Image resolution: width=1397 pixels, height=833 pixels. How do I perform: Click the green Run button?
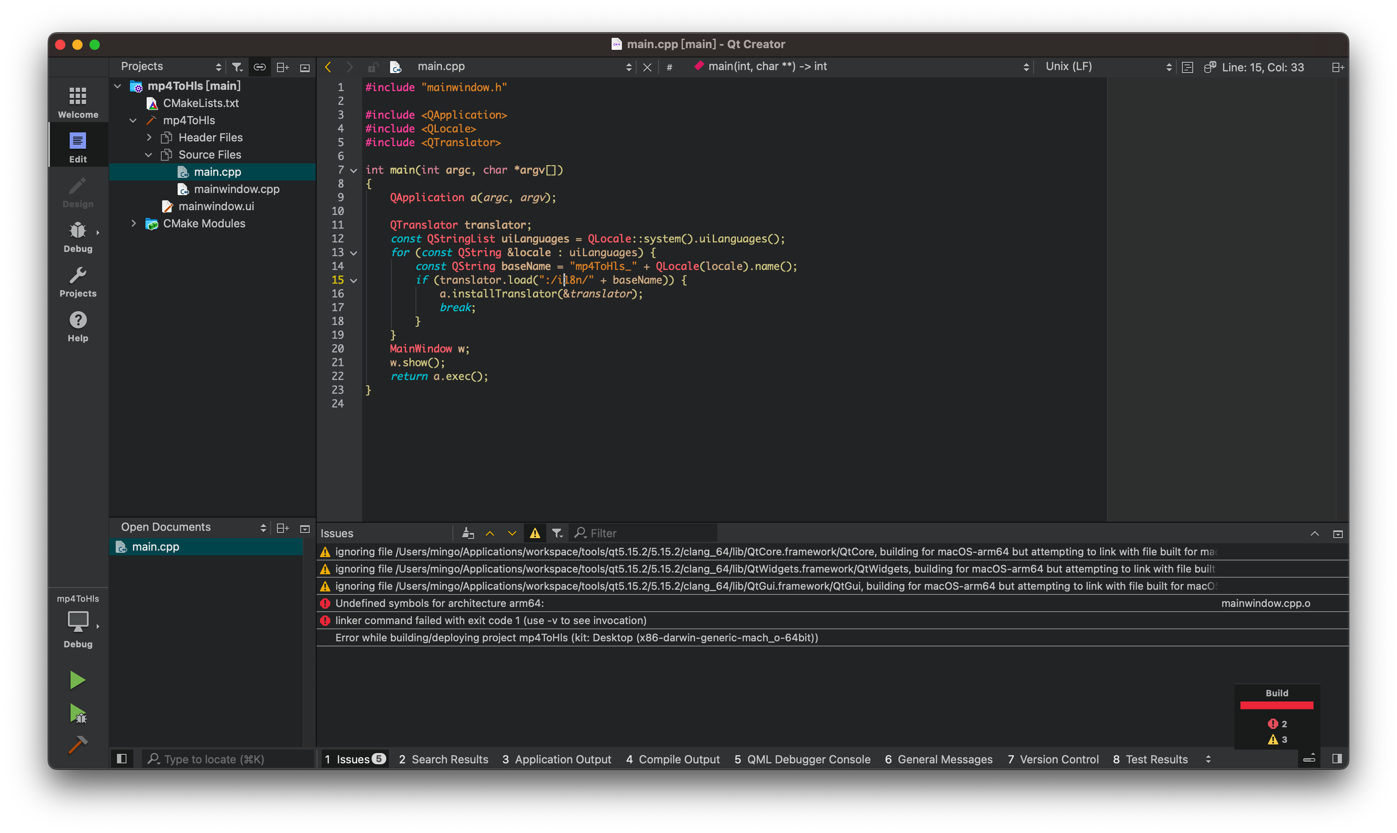[77, 680]
